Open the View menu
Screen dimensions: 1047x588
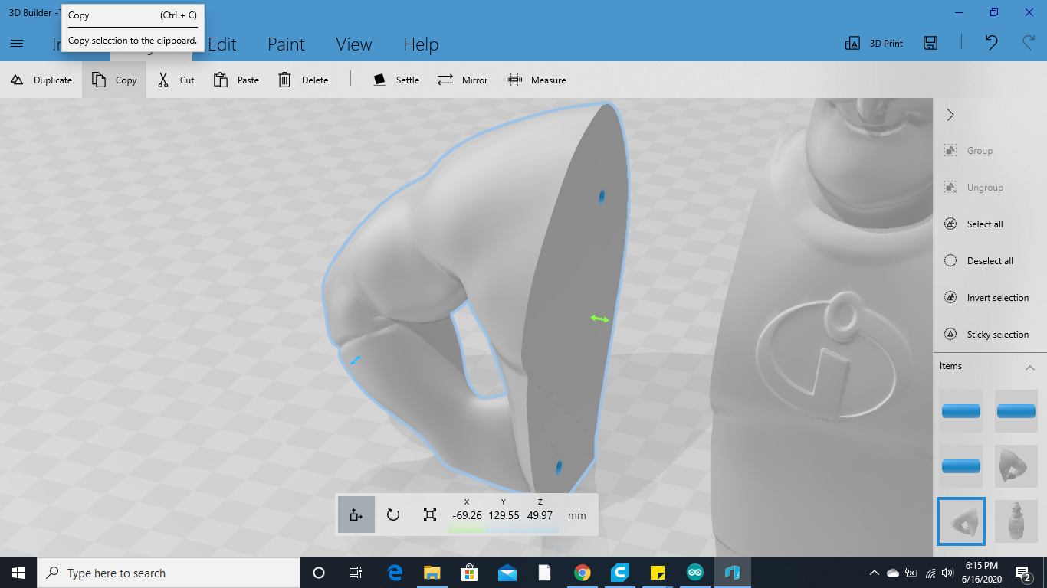pos(353,44)
